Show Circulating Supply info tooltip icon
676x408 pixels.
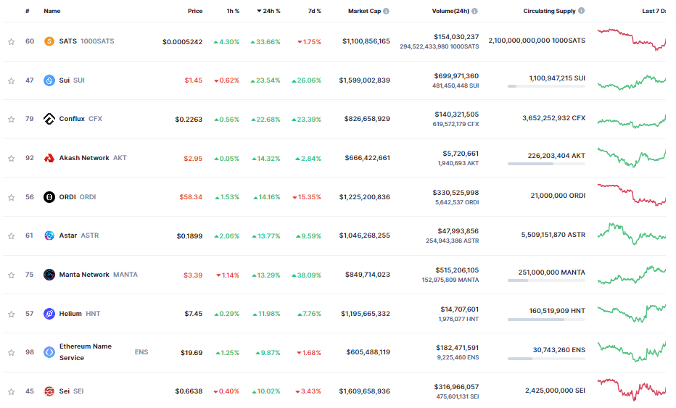[581, 11]
